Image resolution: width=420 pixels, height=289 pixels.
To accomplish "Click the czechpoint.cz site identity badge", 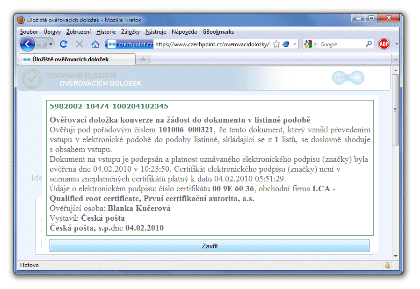I will click(x=130, y=44).
